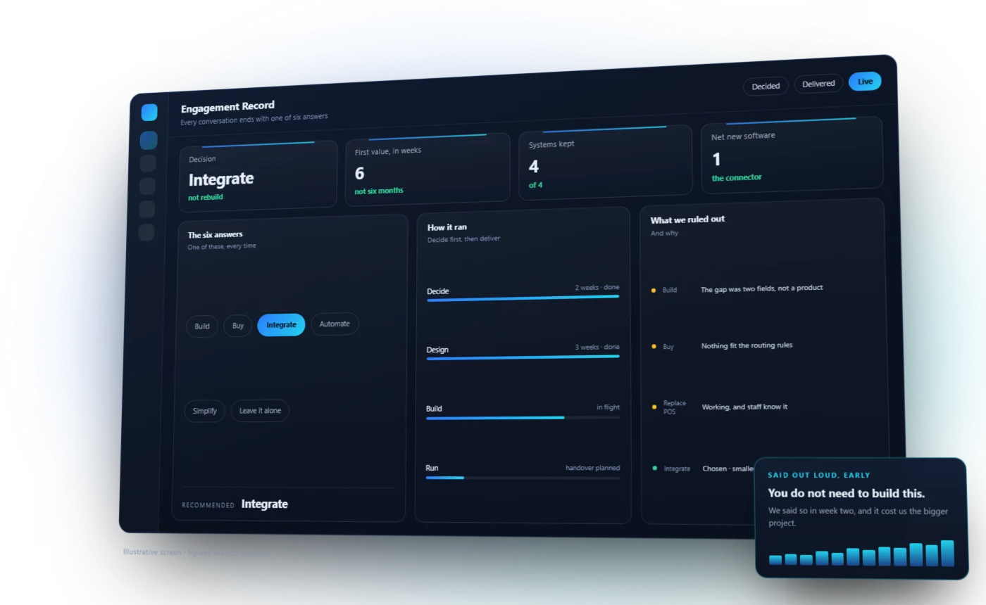Click the "not rebuild" green caption
The height and width of the screenshot is (605, 986).
click(x=206, y=198)
